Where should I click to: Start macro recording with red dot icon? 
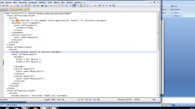coord(100,6)
